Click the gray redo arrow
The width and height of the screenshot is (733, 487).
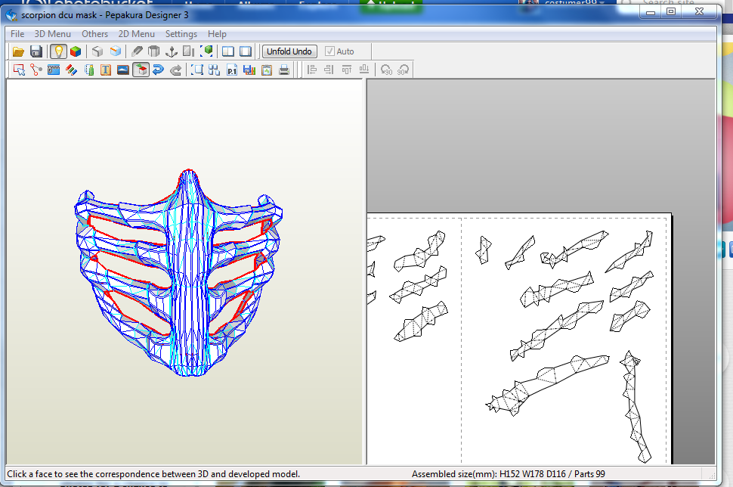176,70
